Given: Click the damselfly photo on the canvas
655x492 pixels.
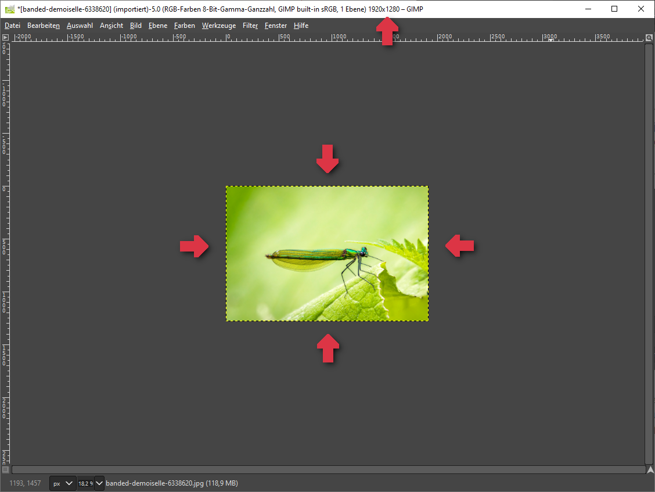Looking at the screenshot, I should pyautogui.click(x=327, y=254).
